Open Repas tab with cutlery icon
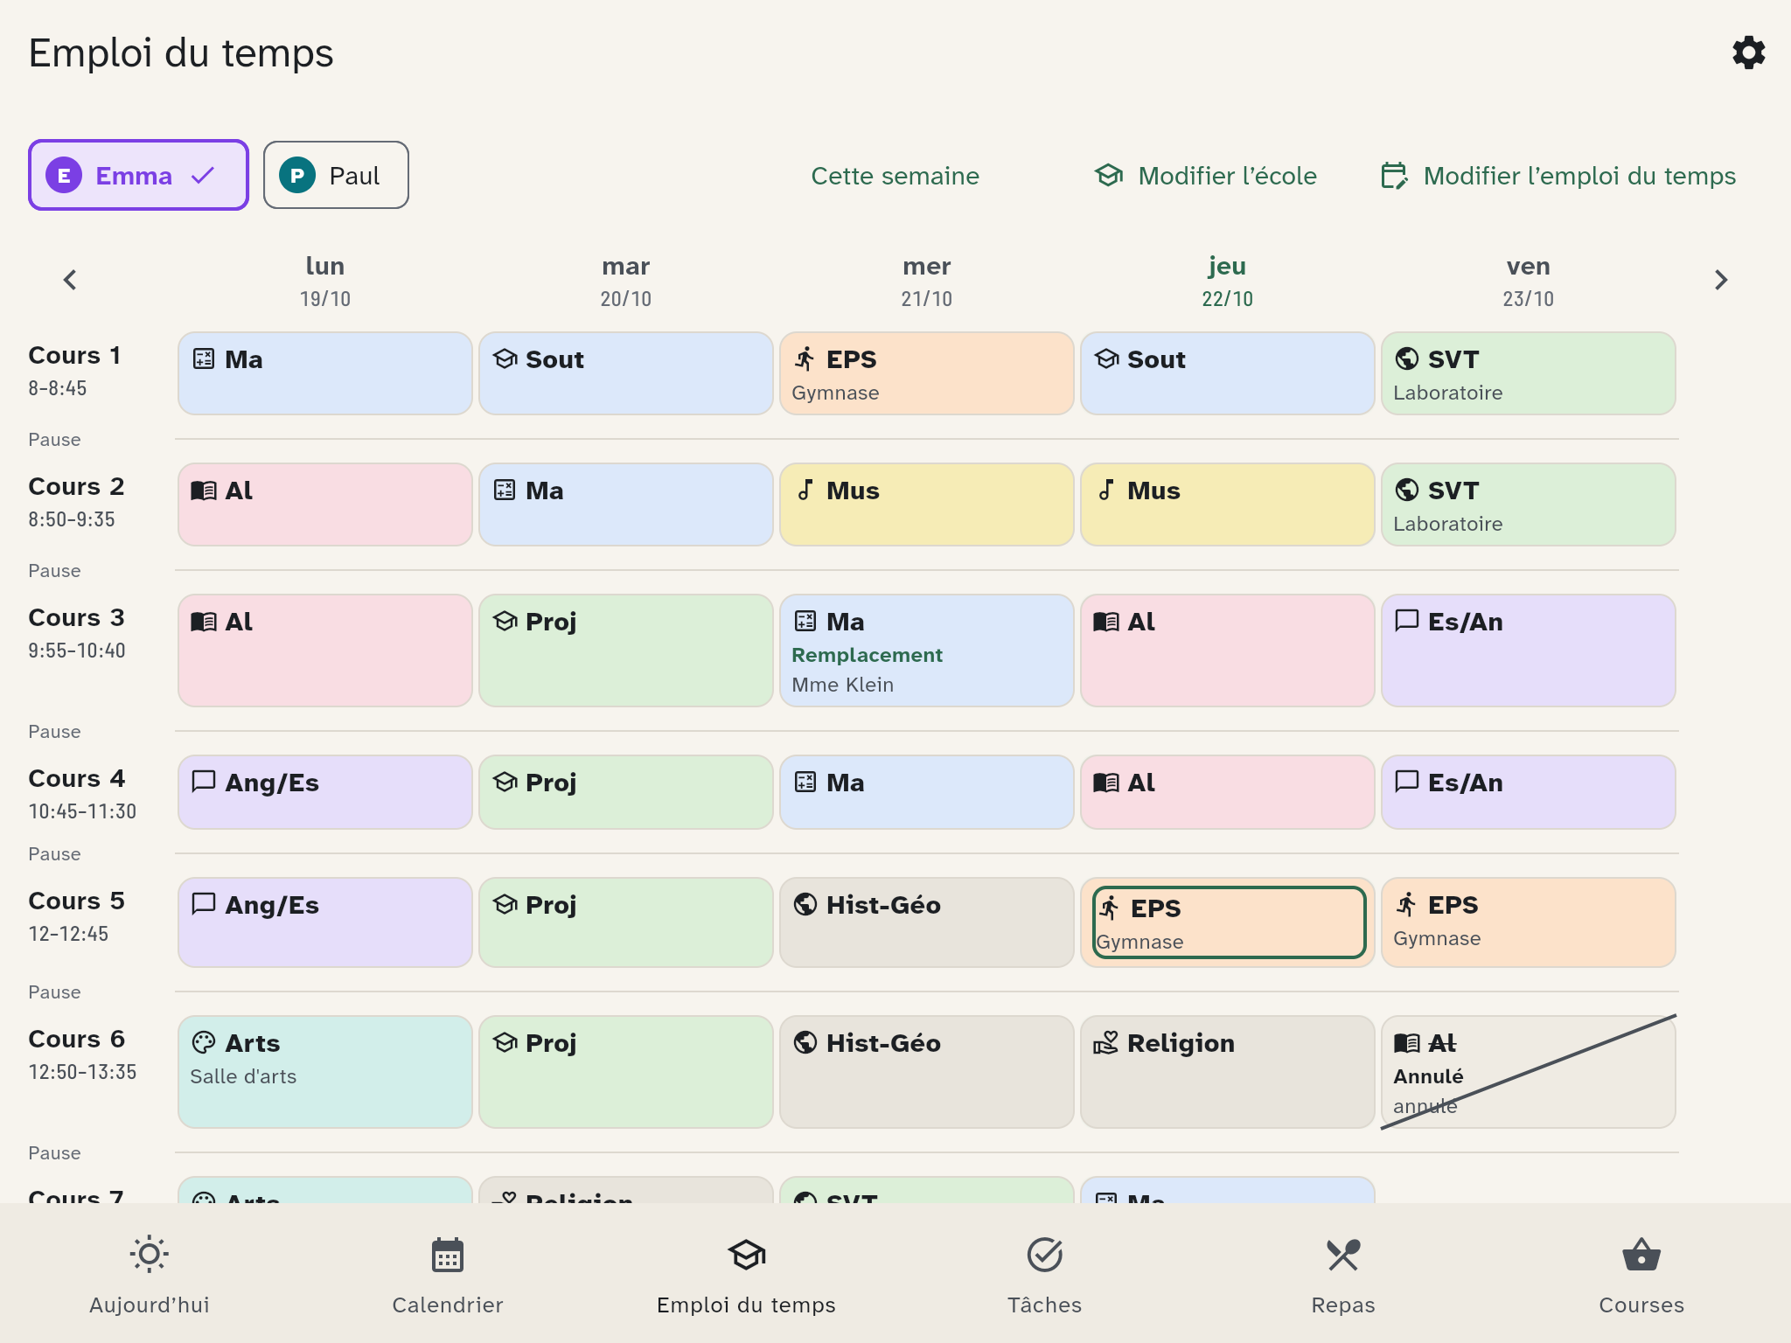Screen dimensions: 1791x1343 (1343, 1273)
